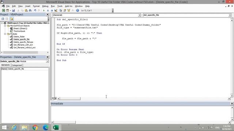
Task: Click the Cut toolbar icon
Action: click(x=18, y=11)
